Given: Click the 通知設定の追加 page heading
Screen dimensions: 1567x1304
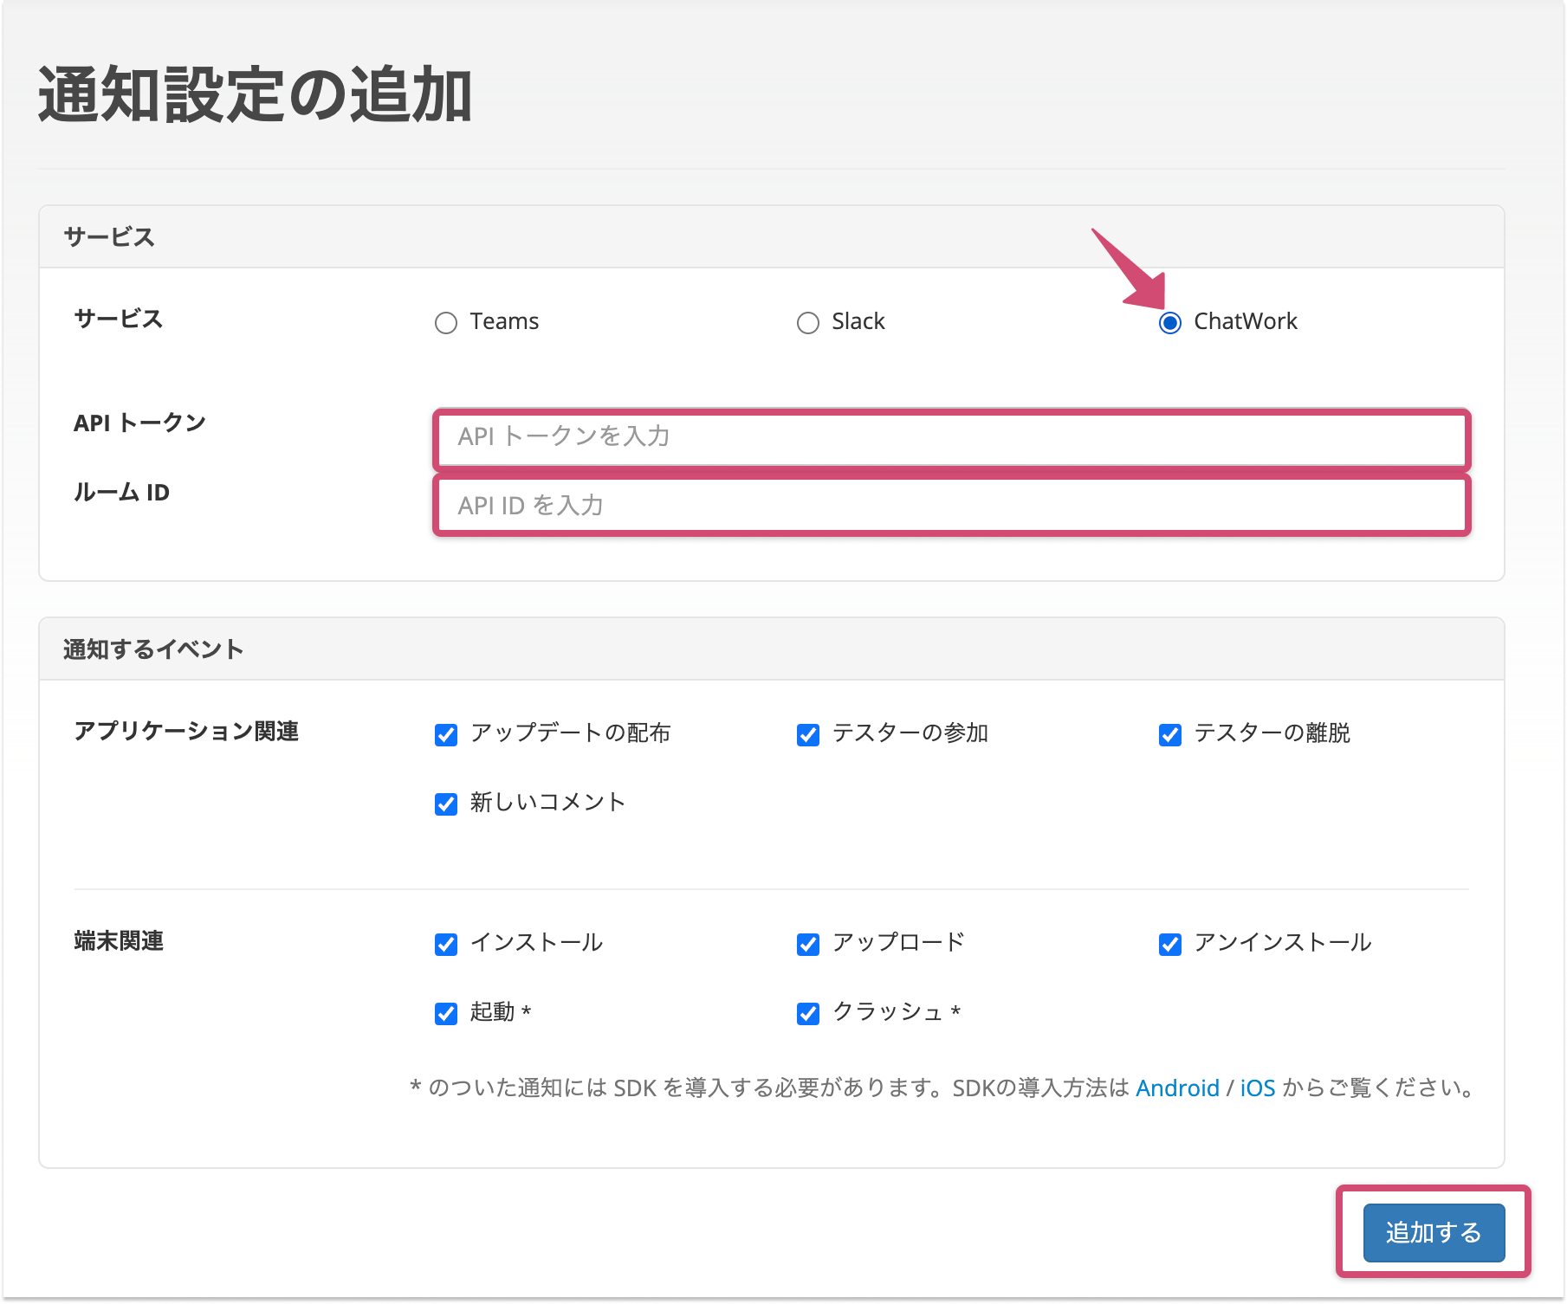Looking at the screenshot, I should pos(255,94).
